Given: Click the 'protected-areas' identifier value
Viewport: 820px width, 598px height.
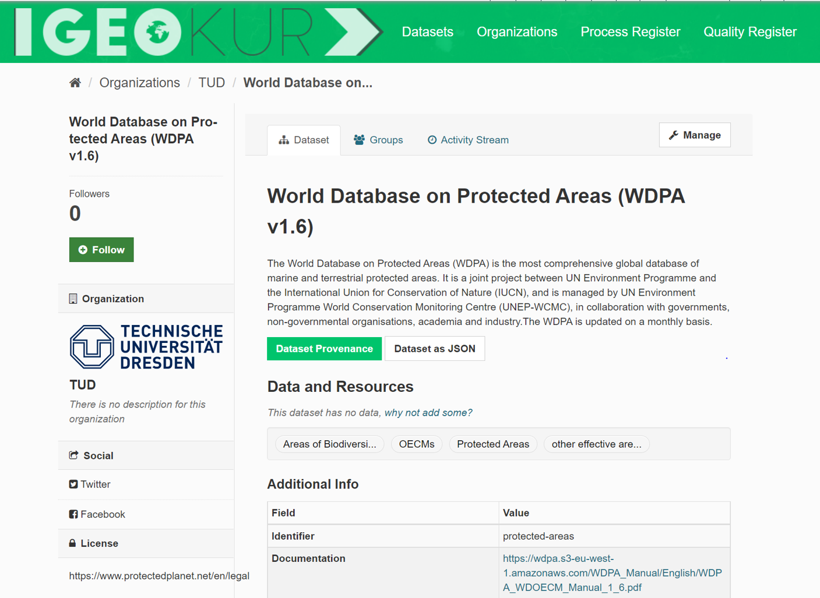Looking at the screenshot, I should pyautogui.click(x=539, y=536).
